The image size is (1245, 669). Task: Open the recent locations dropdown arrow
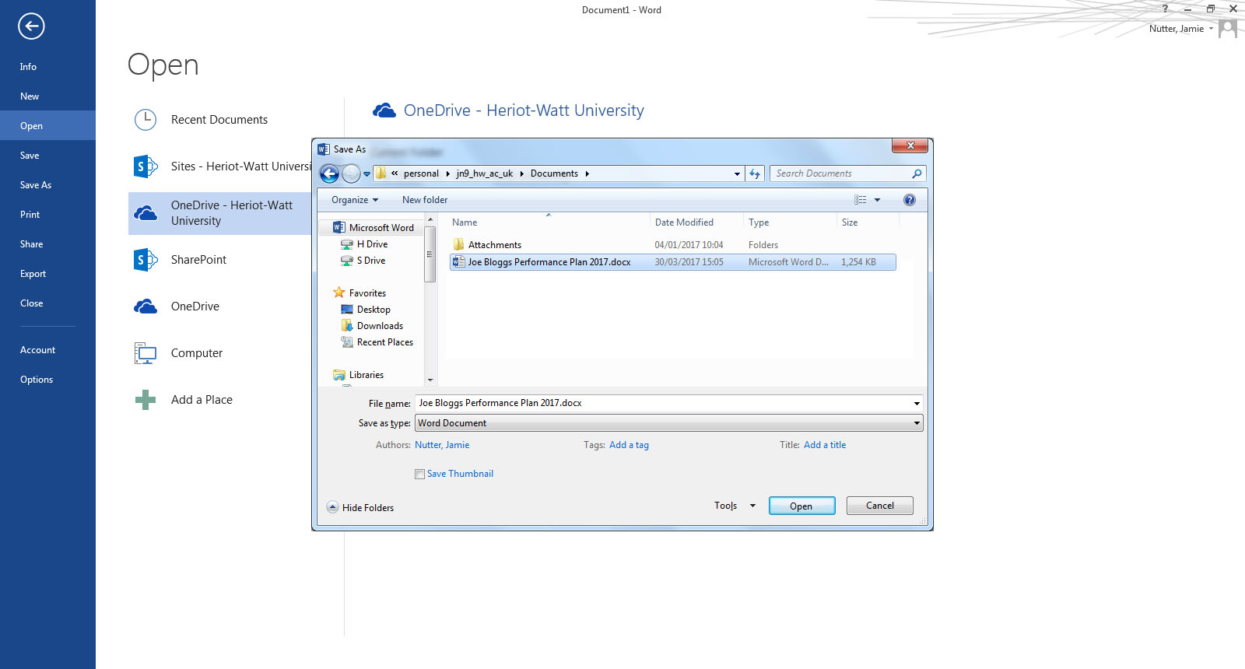[x=366, y=173]
